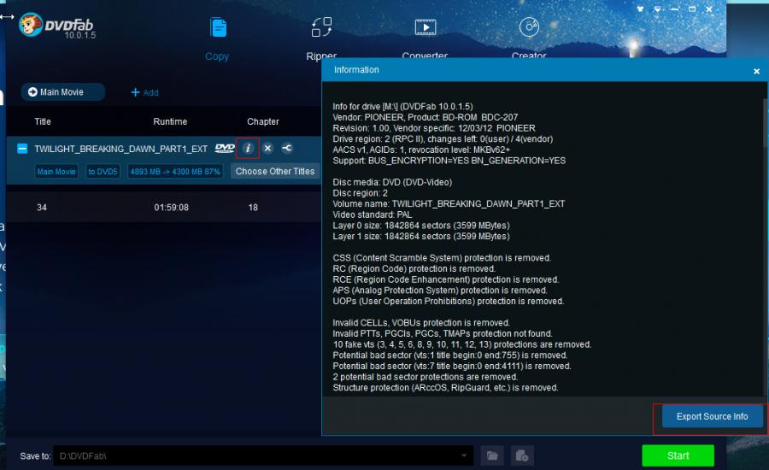Maximize the DVDFab window
Image resolution: width=769 pixels, height=470 pixels.
(692, 9)
